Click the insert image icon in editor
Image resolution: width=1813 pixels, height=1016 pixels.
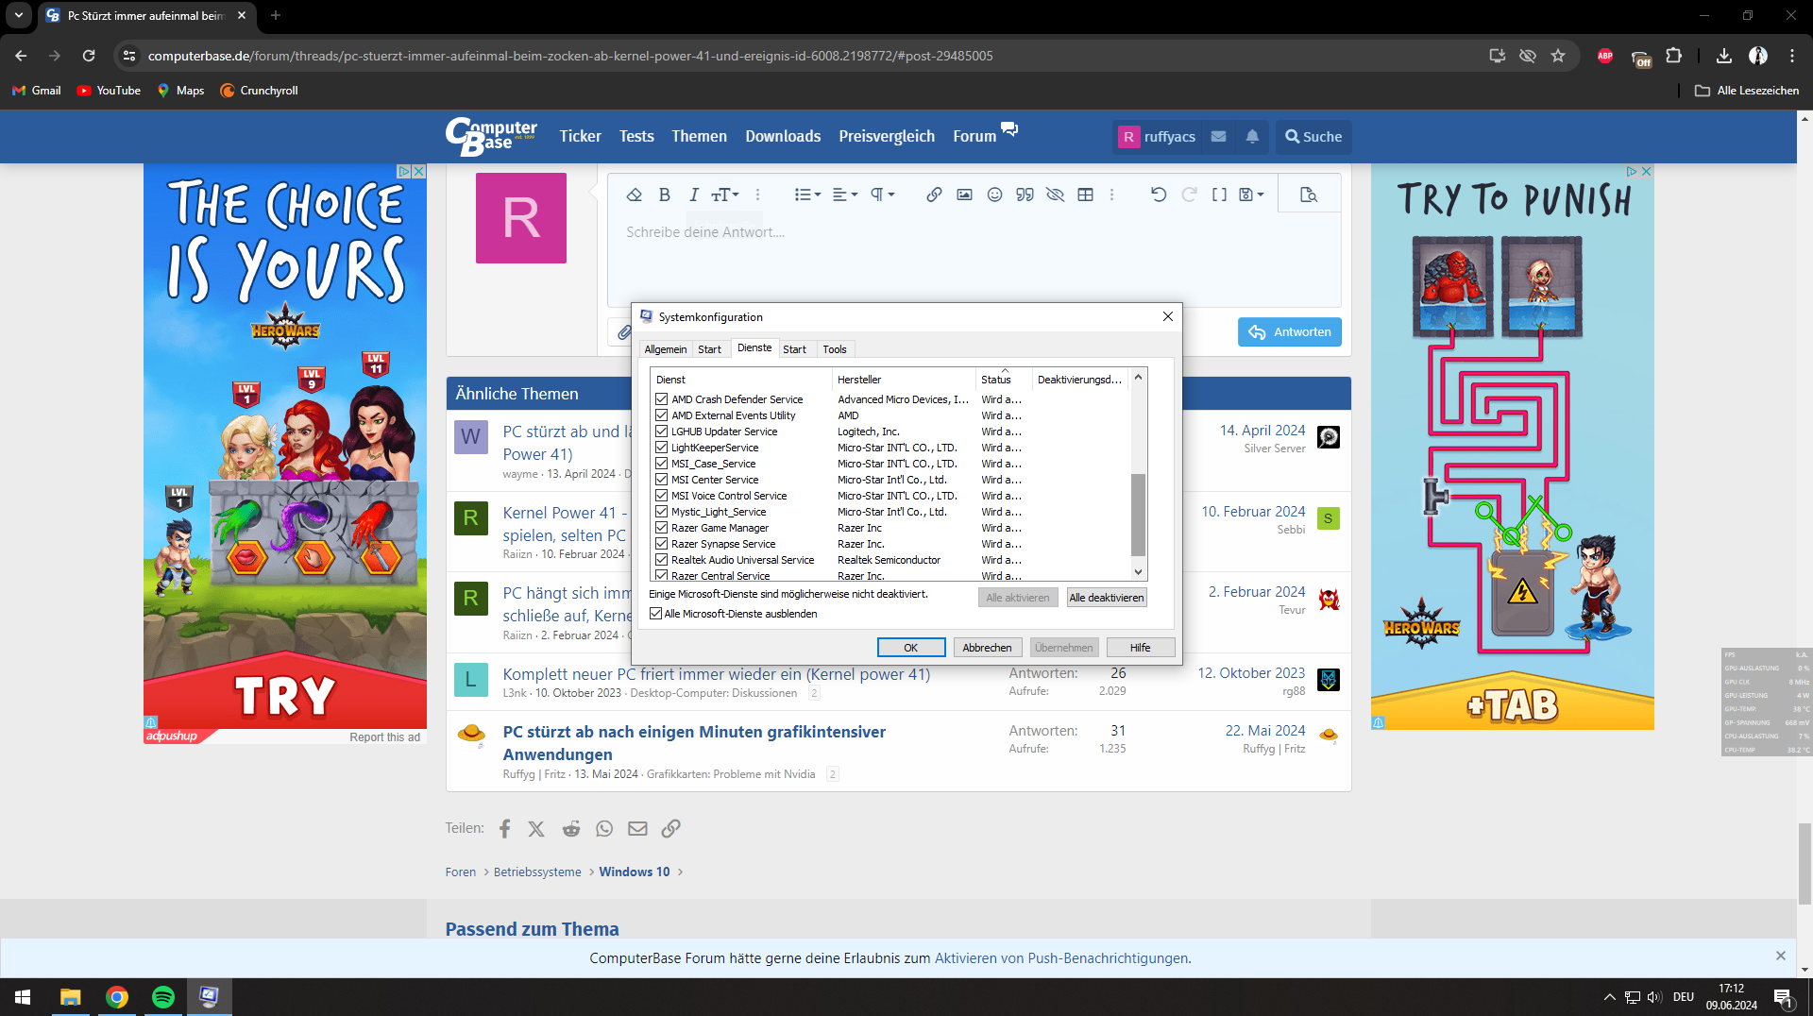click(964, 195)
